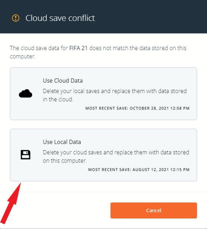Select the Use Local Data heading
The height and width of the screenshot is (229, 207).
(62, 142)
